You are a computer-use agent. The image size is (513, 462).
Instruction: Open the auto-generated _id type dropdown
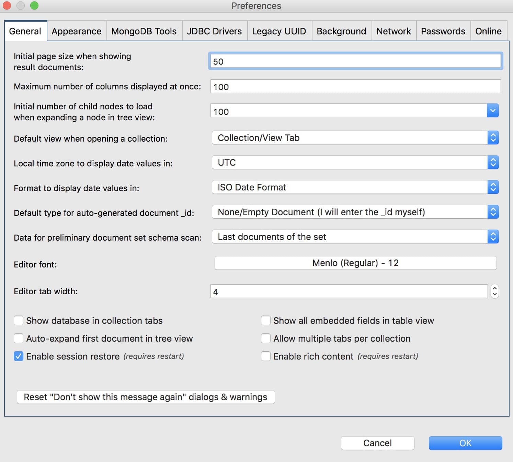click(x=355, y=212)
